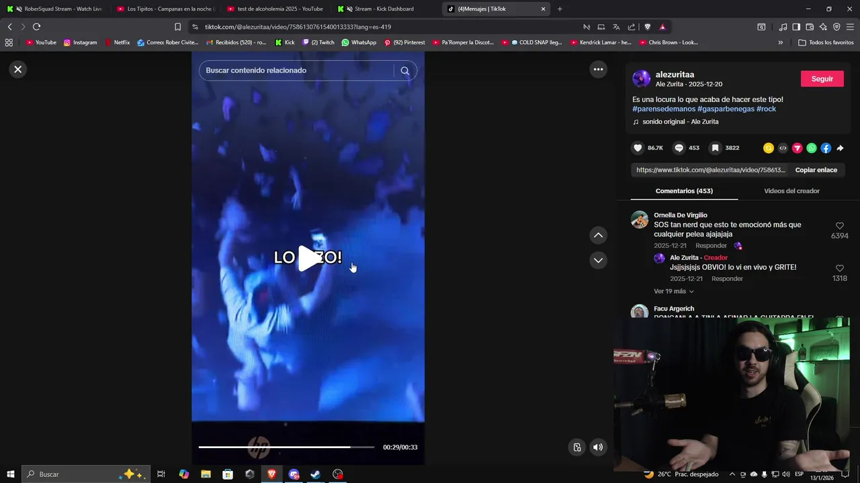Bookmark this page with address bar bookmark icon
The image size is (860, 483).
pyautogui.click(x=177, y=27)
